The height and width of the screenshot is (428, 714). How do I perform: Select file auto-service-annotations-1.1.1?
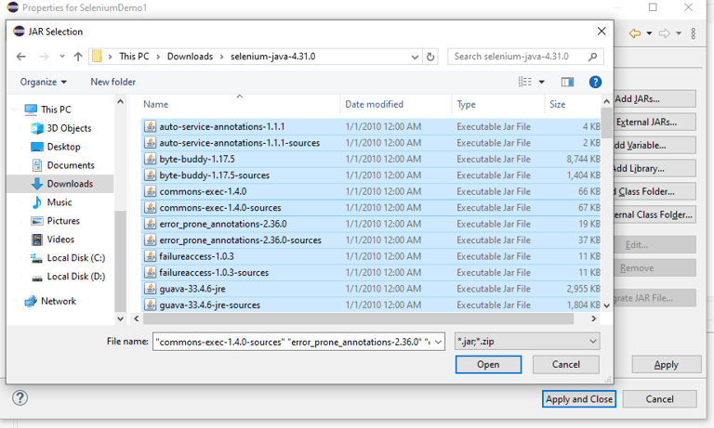tap(222, 126)
